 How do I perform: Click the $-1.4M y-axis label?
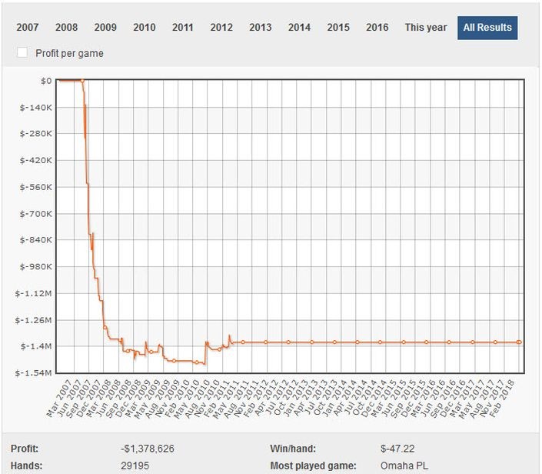(x=35, y=346)
